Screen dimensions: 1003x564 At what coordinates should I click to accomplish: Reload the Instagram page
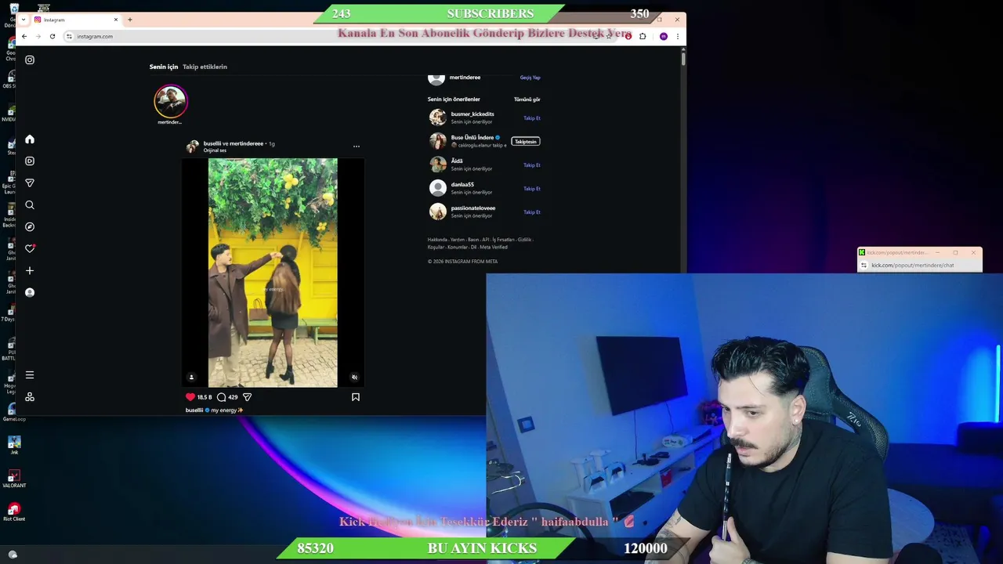(53, 36)
